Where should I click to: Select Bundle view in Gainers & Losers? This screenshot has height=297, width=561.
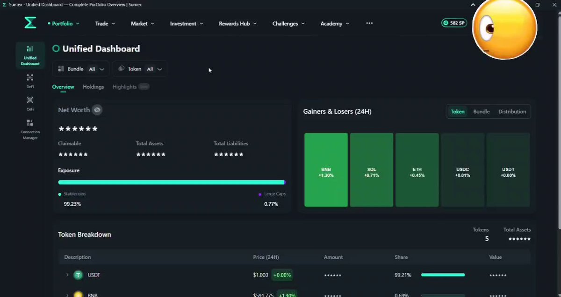point(482,111)
